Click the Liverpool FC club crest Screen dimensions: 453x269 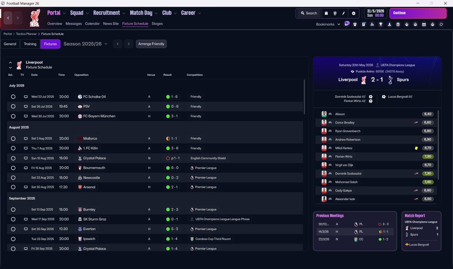click(34, 18)
